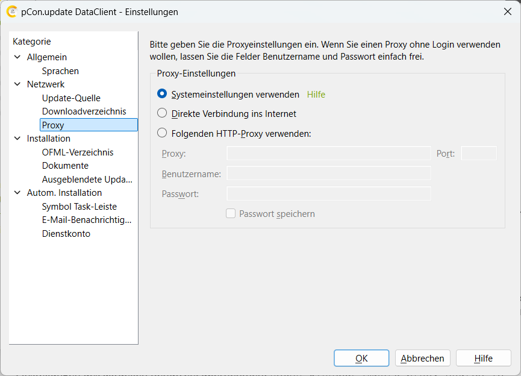Viewport: 521px width, 376px height.
Task: Select Netzwerk category label
Action: click(x=46, y=84)
